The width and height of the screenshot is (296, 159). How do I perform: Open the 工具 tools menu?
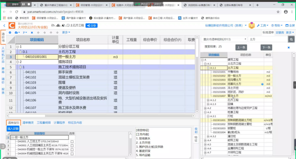[262, 26]
